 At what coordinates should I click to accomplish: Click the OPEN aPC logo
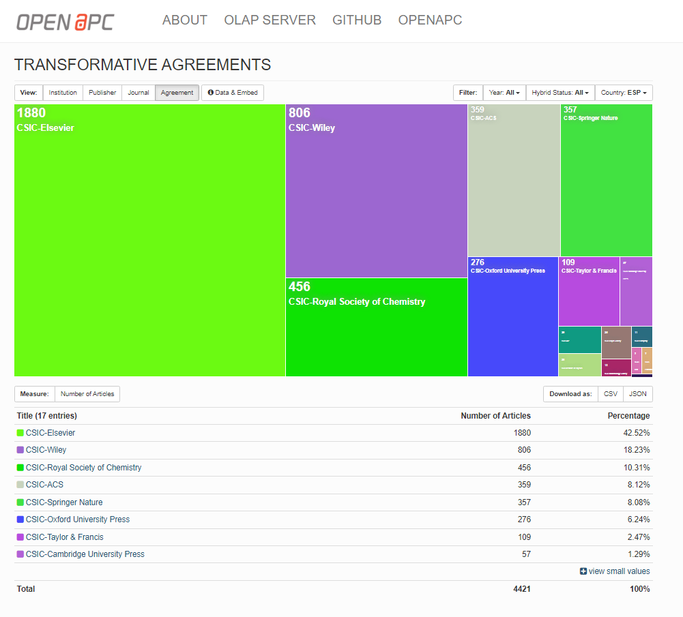(x=65, y=20)
